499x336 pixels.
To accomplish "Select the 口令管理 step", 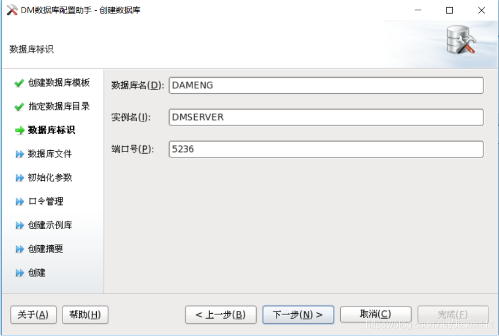I will click(x=46, y=201).
